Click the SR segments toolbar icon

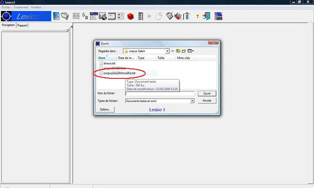pos(85,16)
